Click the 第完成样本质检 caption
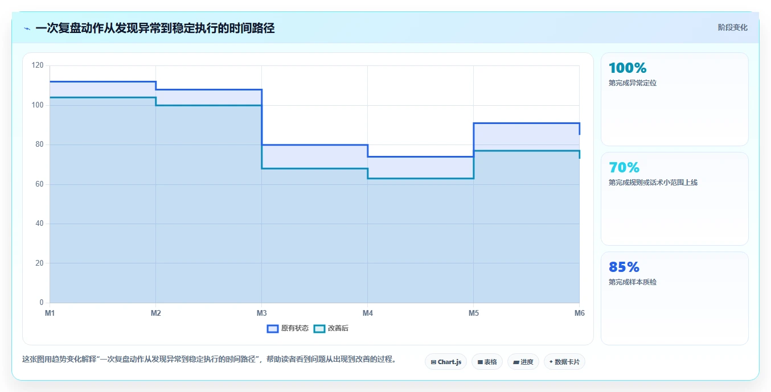Screen dimensions: 771x392 633,282
